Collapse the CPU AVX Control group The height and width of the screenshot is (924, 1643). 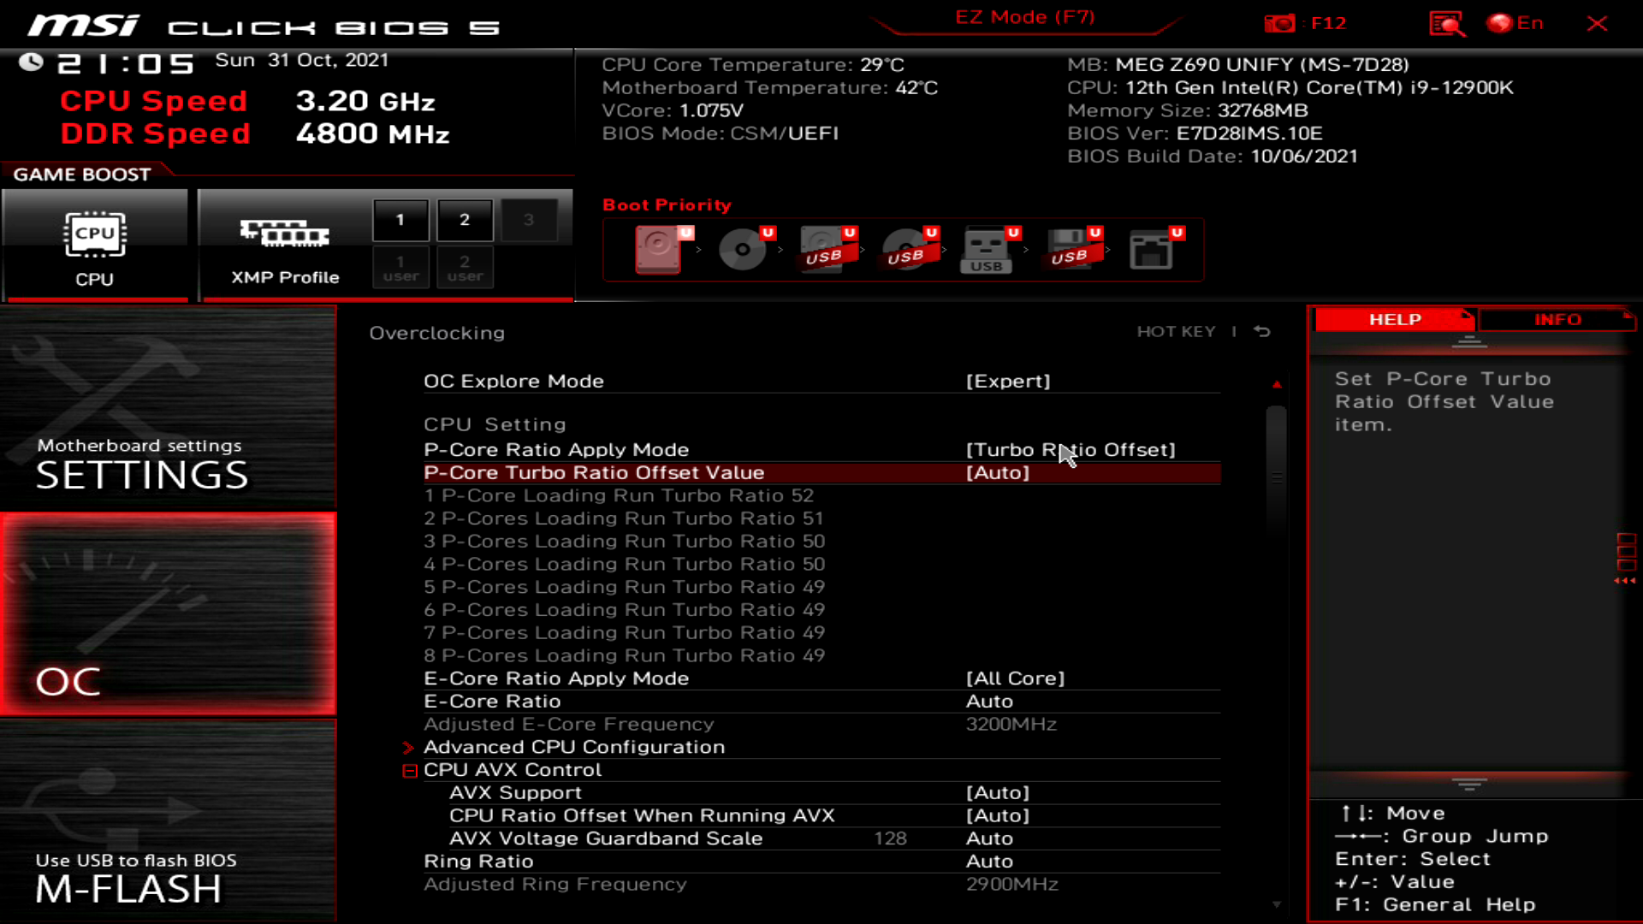pyautogui.click(x=410, y=770)
